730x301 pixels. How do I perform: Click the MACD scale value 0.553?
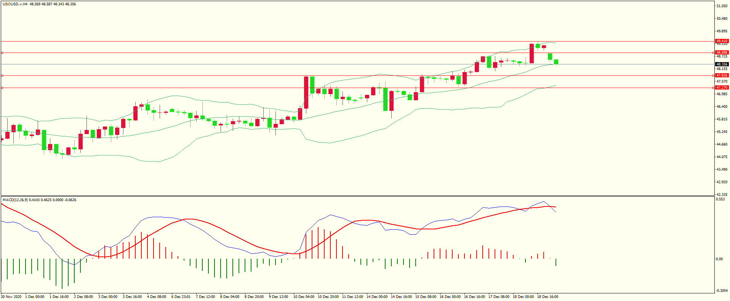(720, 199)
